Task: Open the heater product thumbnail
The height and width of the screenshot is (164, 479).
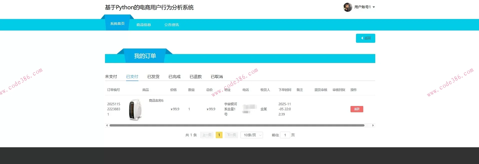Action: tap(135, 109)
